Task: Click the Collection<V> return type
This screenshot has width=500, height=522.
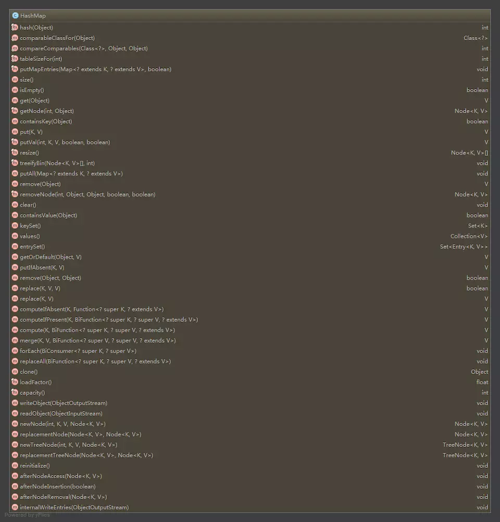Action: pos(469,236)
